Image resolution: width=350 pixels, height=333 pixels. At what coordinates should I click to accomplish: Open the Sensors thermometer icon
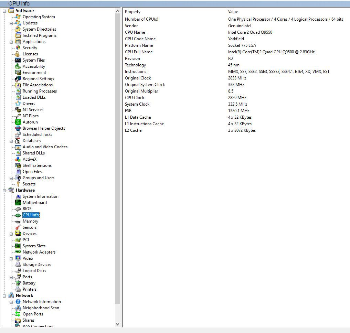click(18, 227)
